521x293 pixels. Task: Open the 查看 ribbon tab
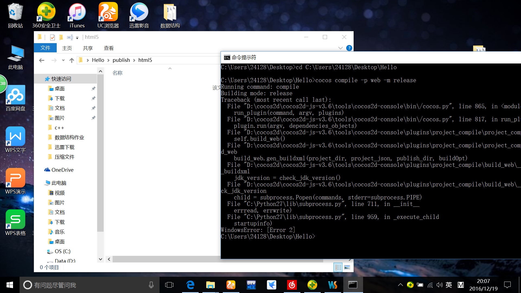[x=109, y=48]
